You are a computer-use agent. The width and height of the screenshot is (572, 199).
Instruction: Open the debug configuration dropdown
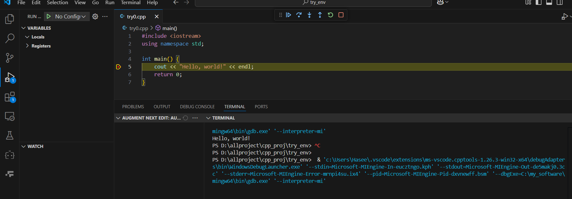tap(71, 16)
